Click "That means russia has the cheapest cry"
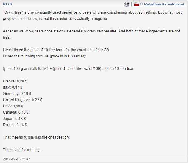This screenshot has height=163, width=188. click(x=37, y=137)
